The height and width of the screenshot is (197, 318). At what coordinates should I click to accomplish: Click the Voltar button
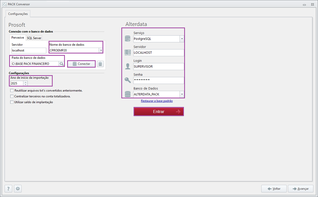(x=274, y=189)
